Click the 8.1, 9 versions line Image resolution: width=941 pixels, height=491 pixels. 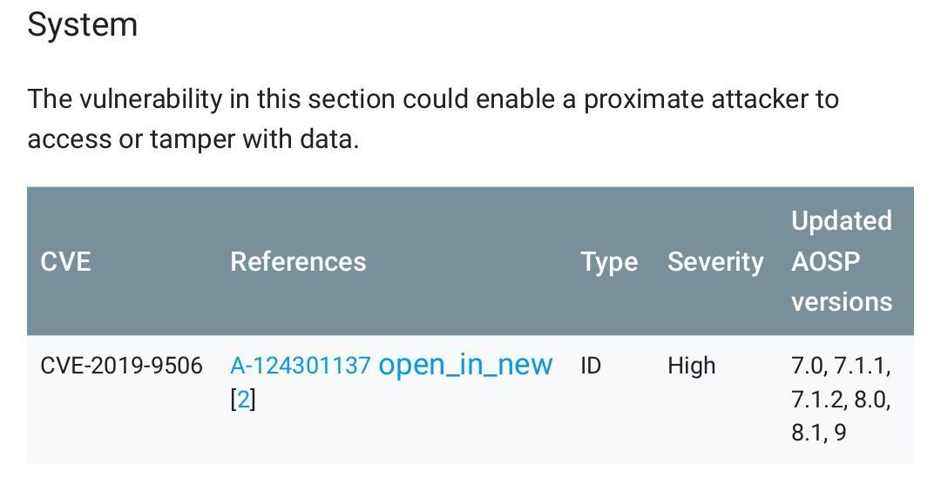(x=818, y=433)
